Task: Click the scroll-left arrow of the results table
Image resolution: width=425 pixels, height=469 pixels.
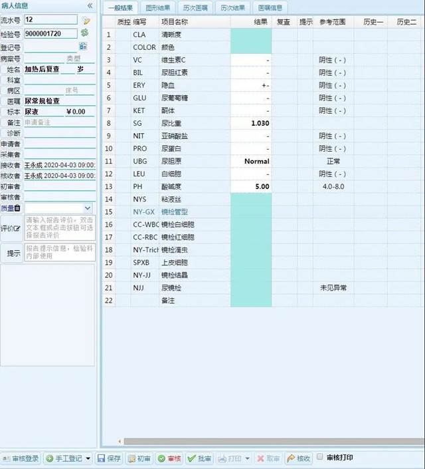Action: coord(120,442)
